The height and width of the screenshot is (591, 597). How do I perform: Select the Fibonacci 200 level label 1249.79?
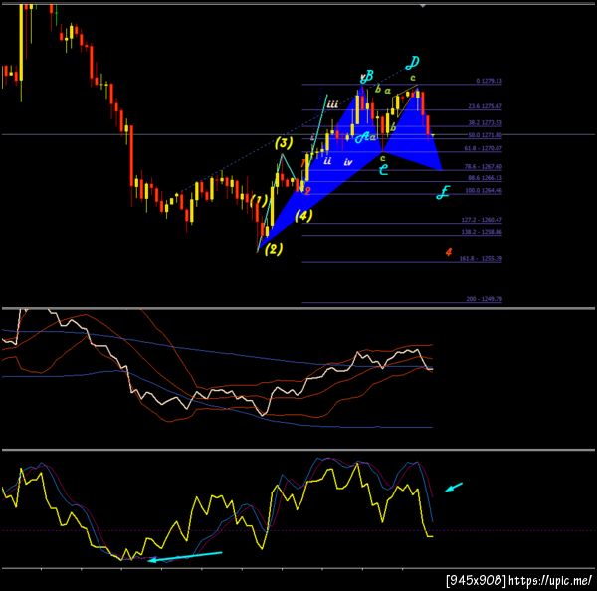click(484, 299)
